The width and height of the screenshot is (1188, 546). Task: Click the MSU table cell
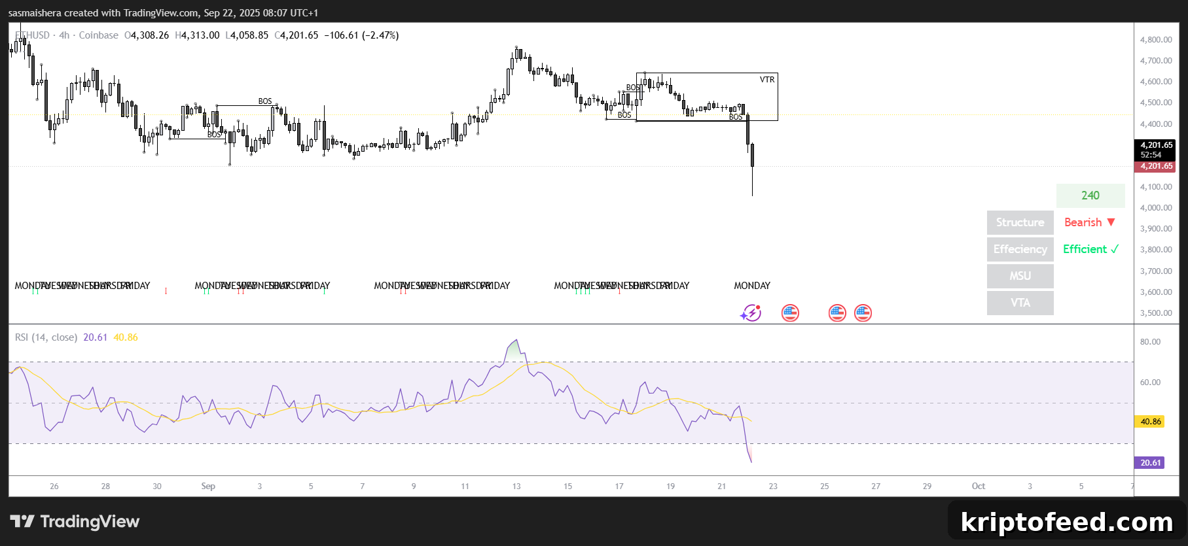(1020, 276)
